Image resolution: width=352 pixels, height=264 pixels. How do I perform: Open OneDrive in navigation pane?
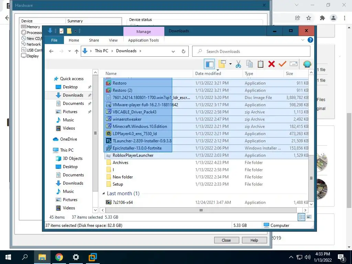[68, 139]
